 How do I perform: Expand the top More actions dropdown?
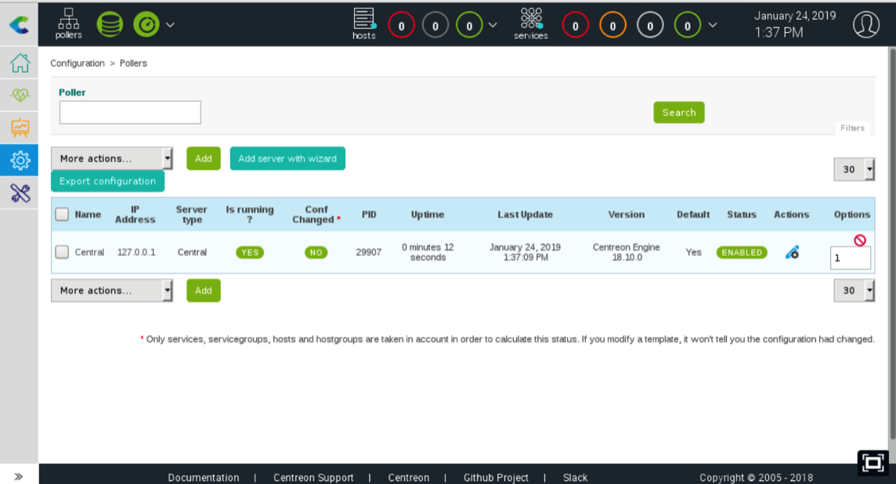tap(111, 158)
